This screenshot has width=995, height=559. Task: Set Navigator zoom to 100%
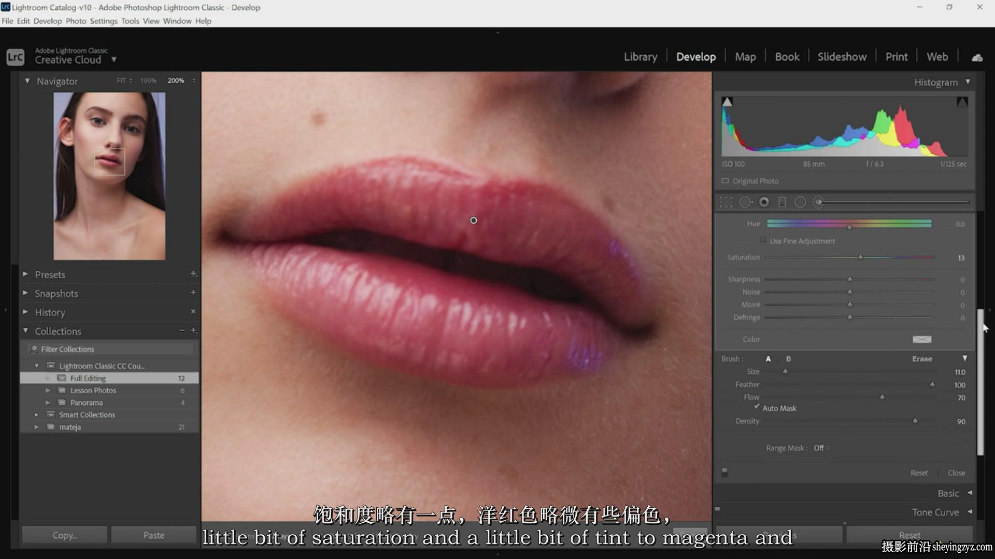(148, 81)
